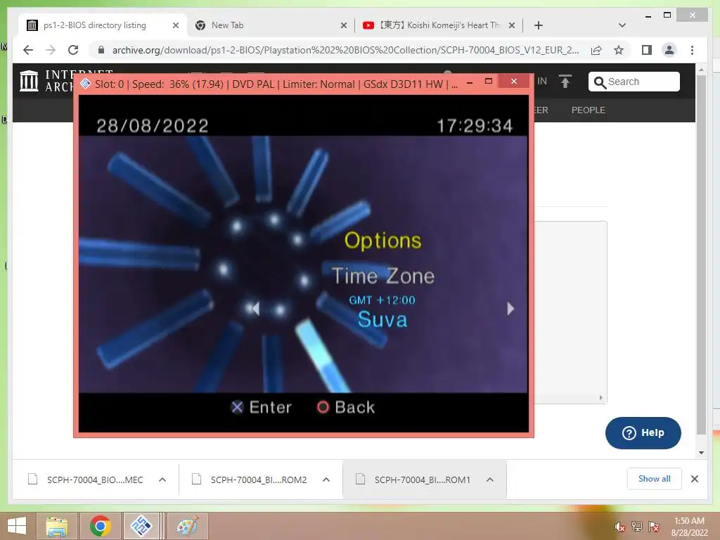Click the page vertical scrollbar up arrow

tap(701, 70)
